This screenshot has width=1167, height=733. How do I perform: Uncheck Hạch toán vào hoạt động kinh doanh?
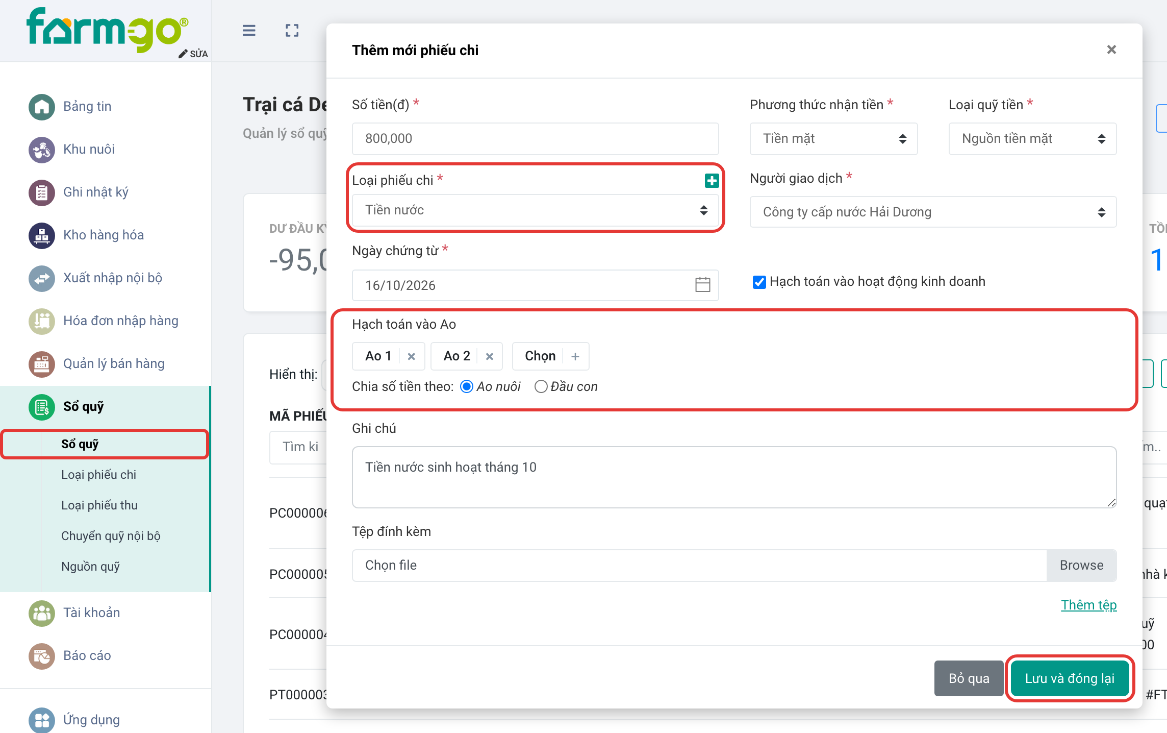coord(759,282)
